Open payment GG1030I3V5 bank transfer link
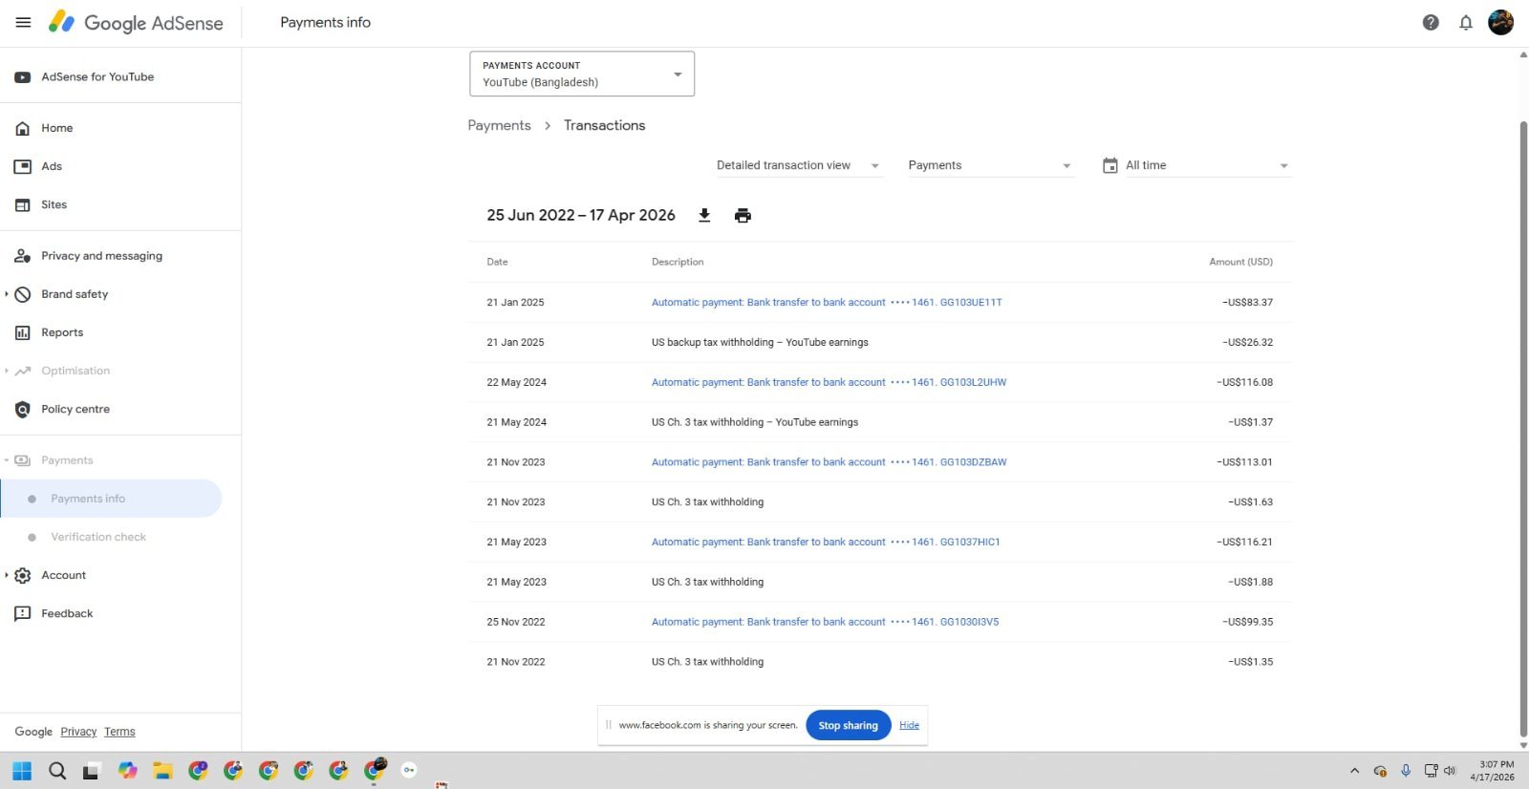 pos(825,622)
